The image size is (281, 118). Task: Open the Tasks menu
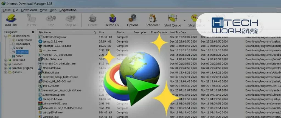(7, 10)
